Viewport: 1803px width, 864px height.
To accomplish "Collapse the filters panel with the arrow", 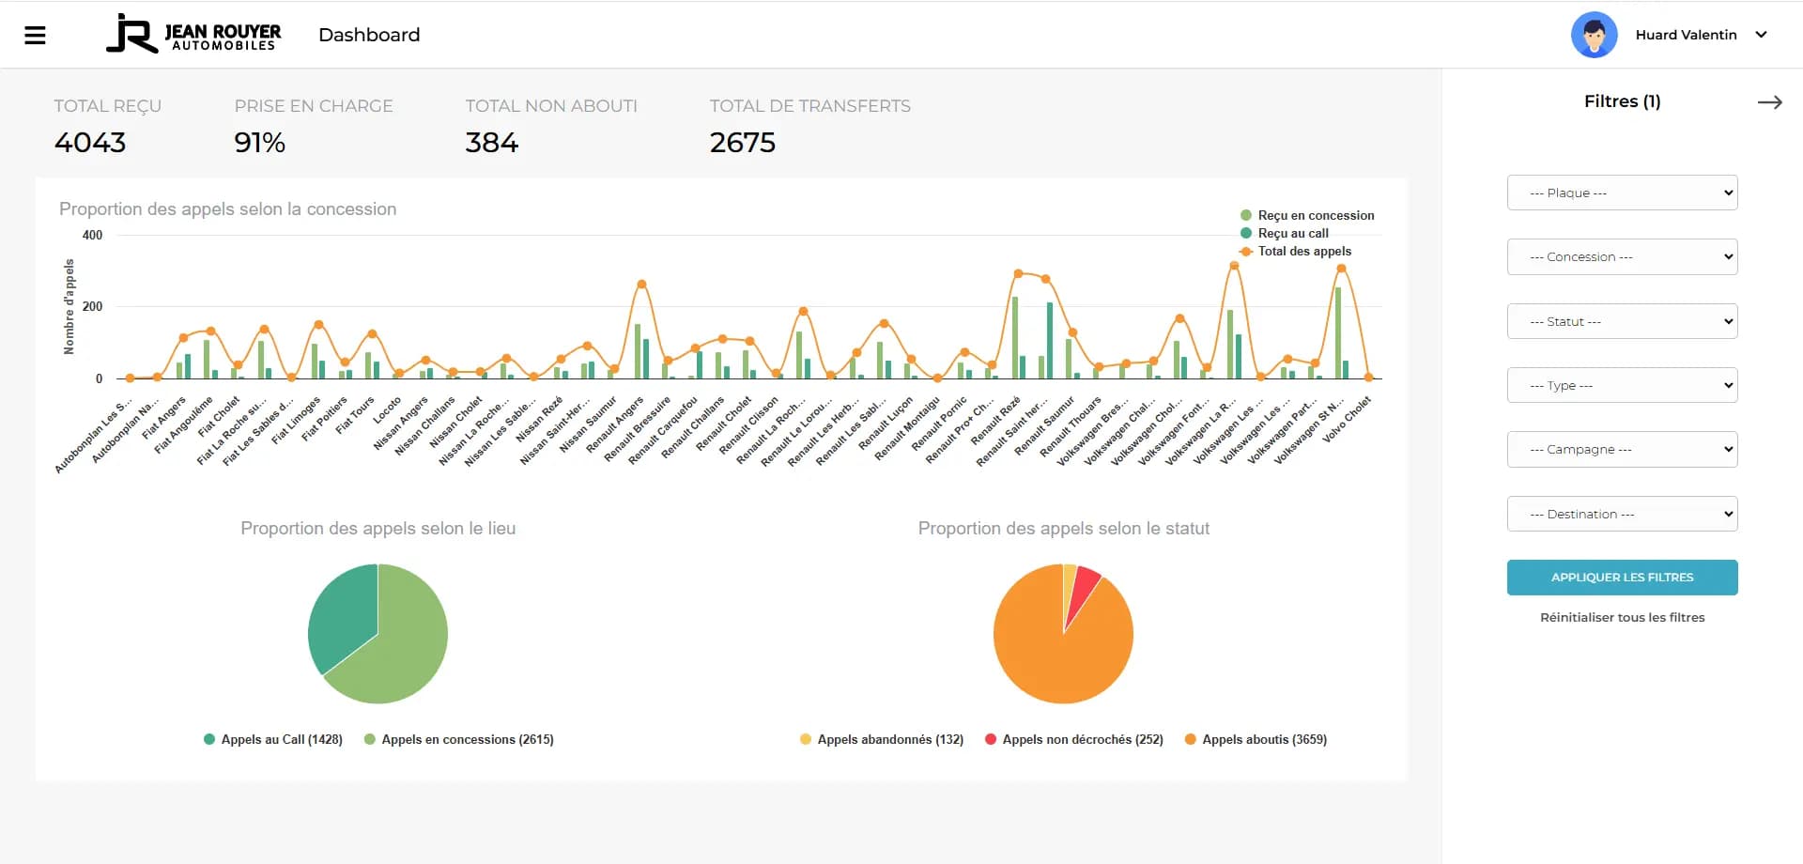I will (x=1769, y=102).
